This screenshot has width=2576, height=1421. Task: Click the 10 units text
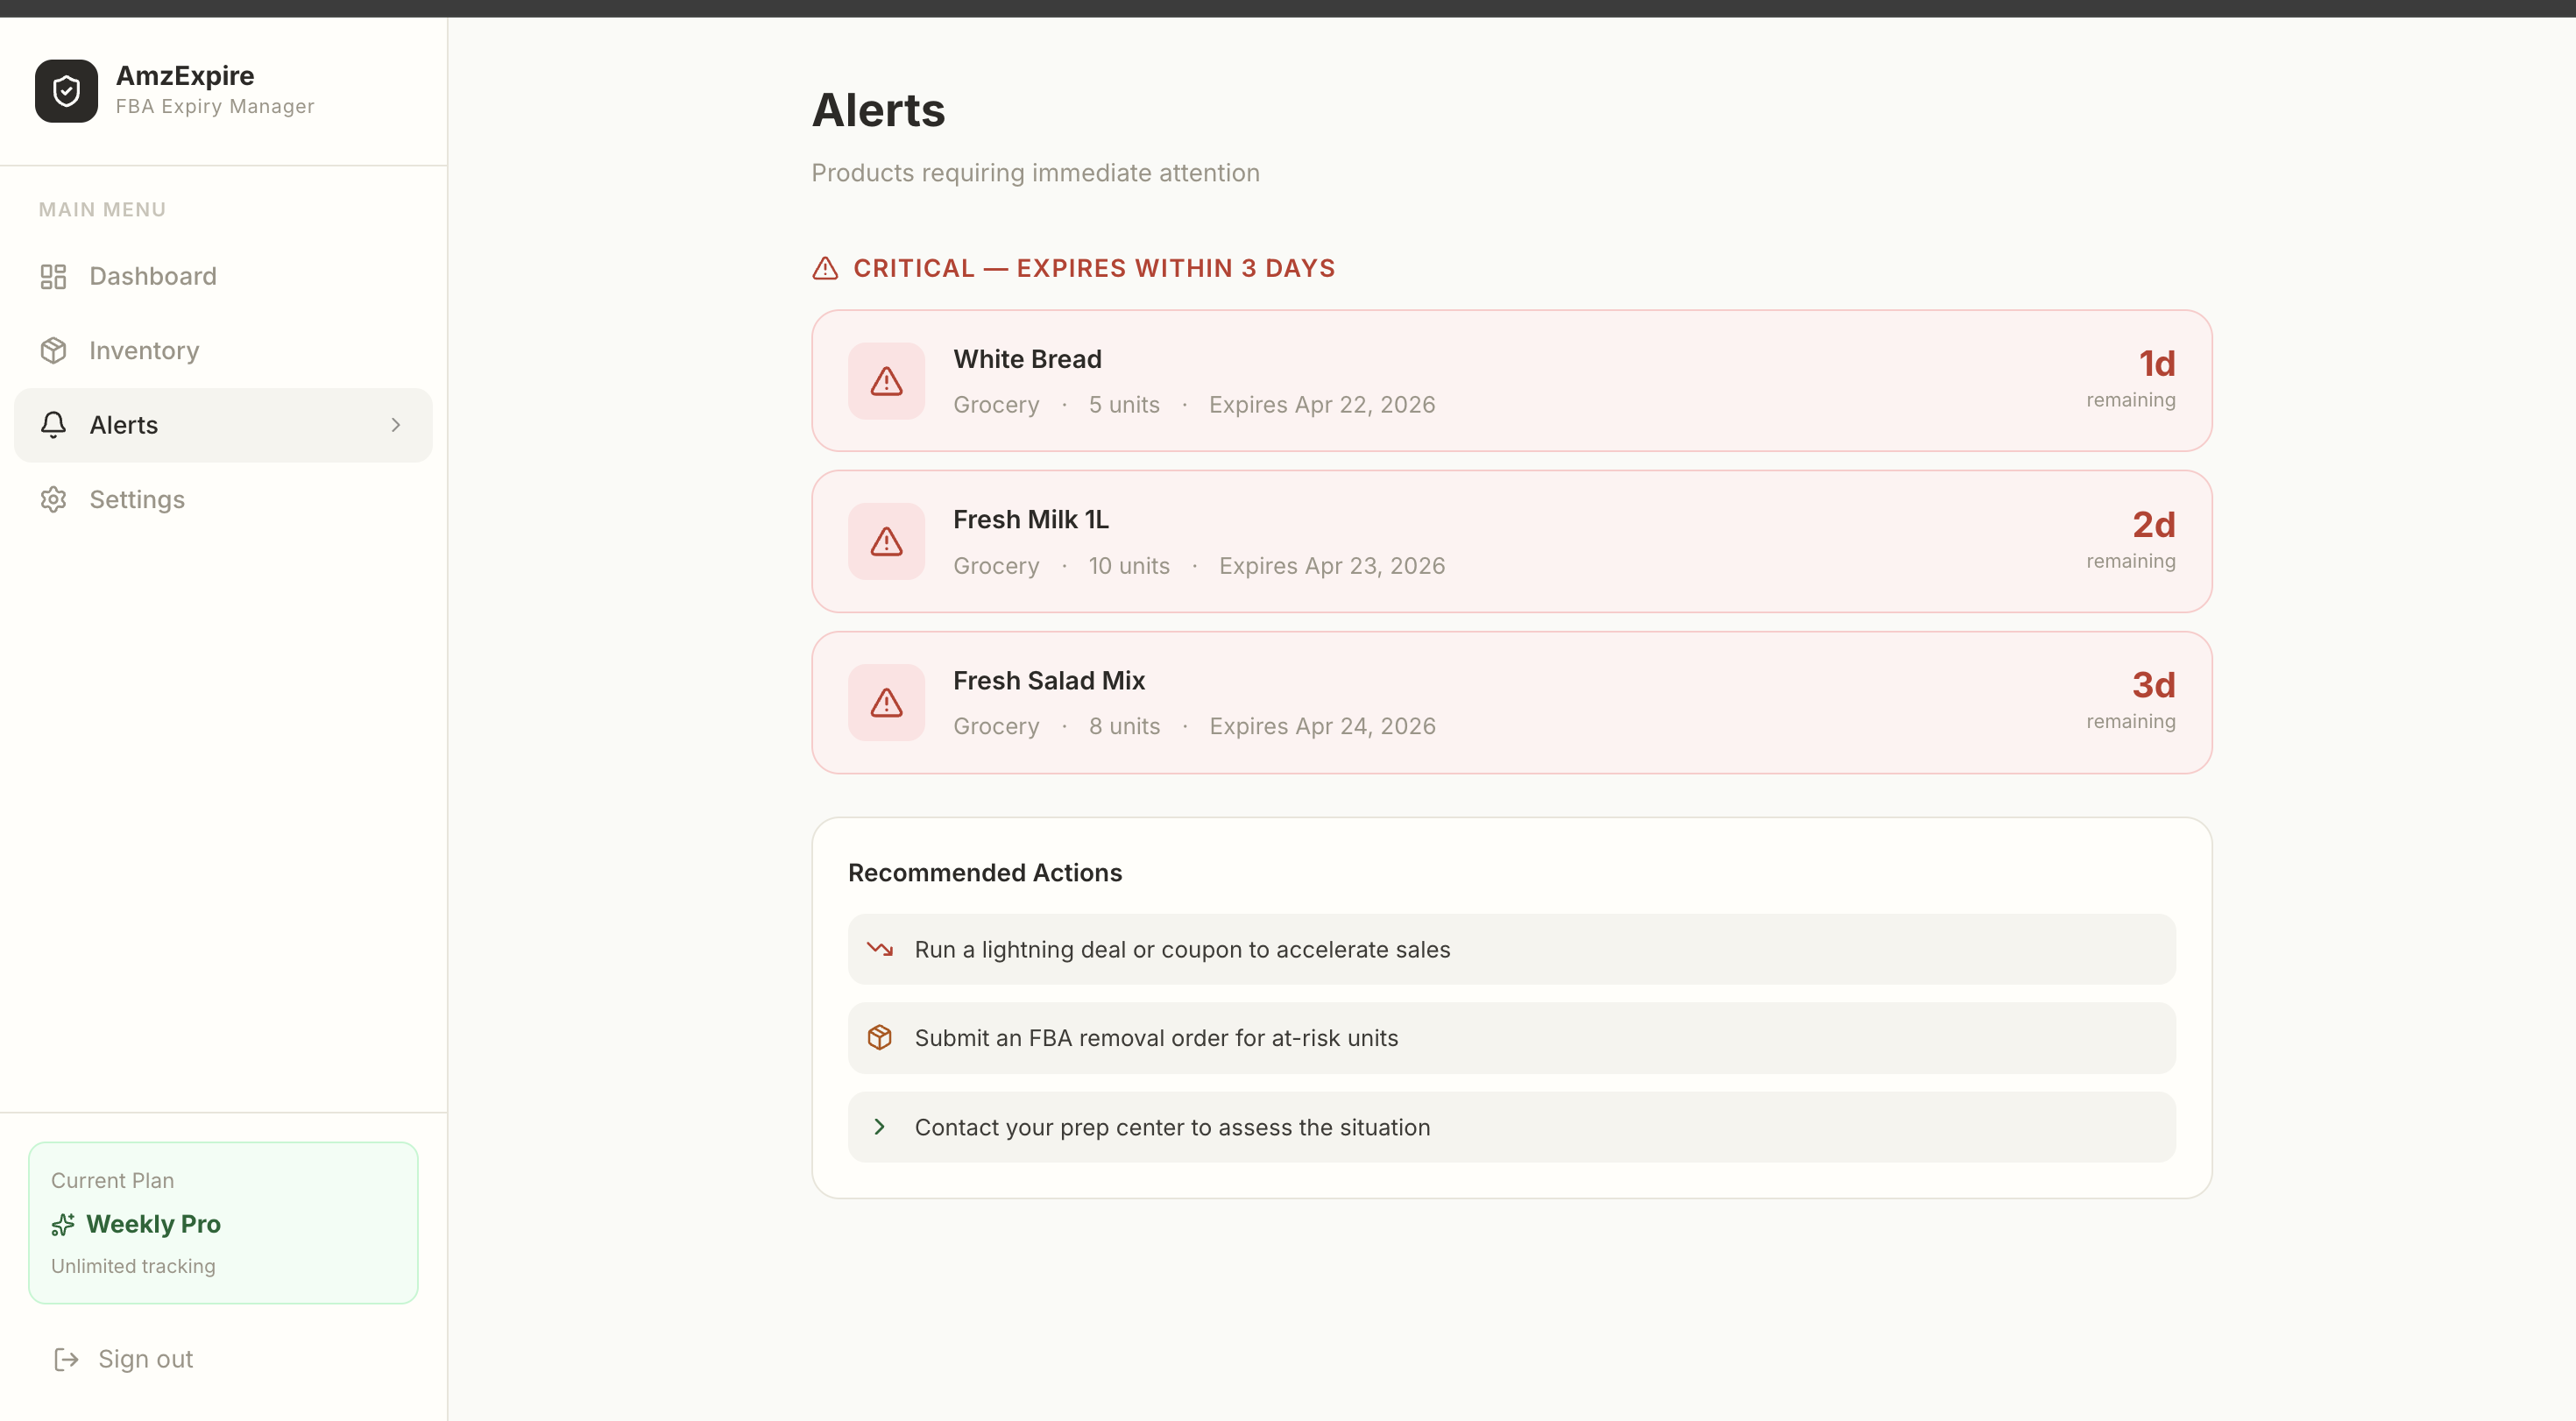[x=1129, y=566]
